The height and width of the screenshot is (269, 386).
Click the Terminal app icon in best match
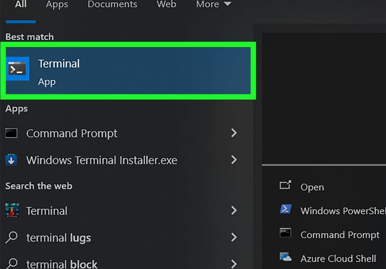tap(17, 69)
